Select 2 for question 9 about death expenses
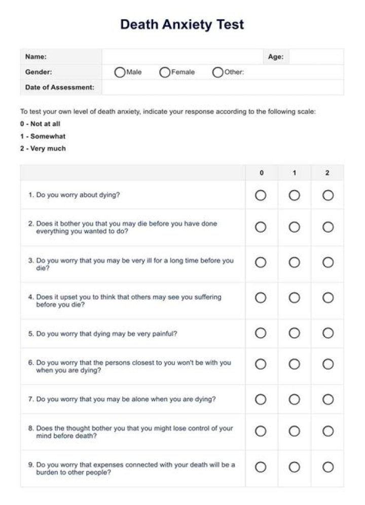The width and height of the screenshot is (365, 505). pos(328,467)
